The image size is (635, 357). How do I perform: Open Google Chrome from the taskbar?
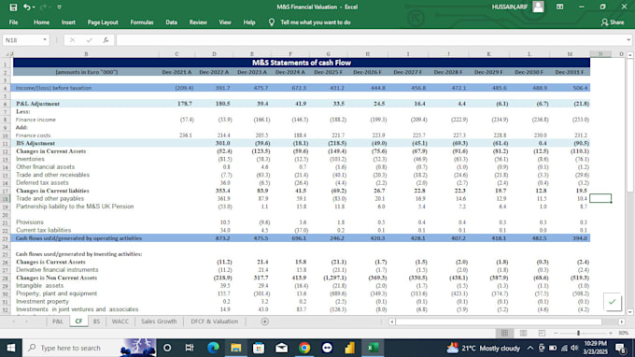[304, 348]
